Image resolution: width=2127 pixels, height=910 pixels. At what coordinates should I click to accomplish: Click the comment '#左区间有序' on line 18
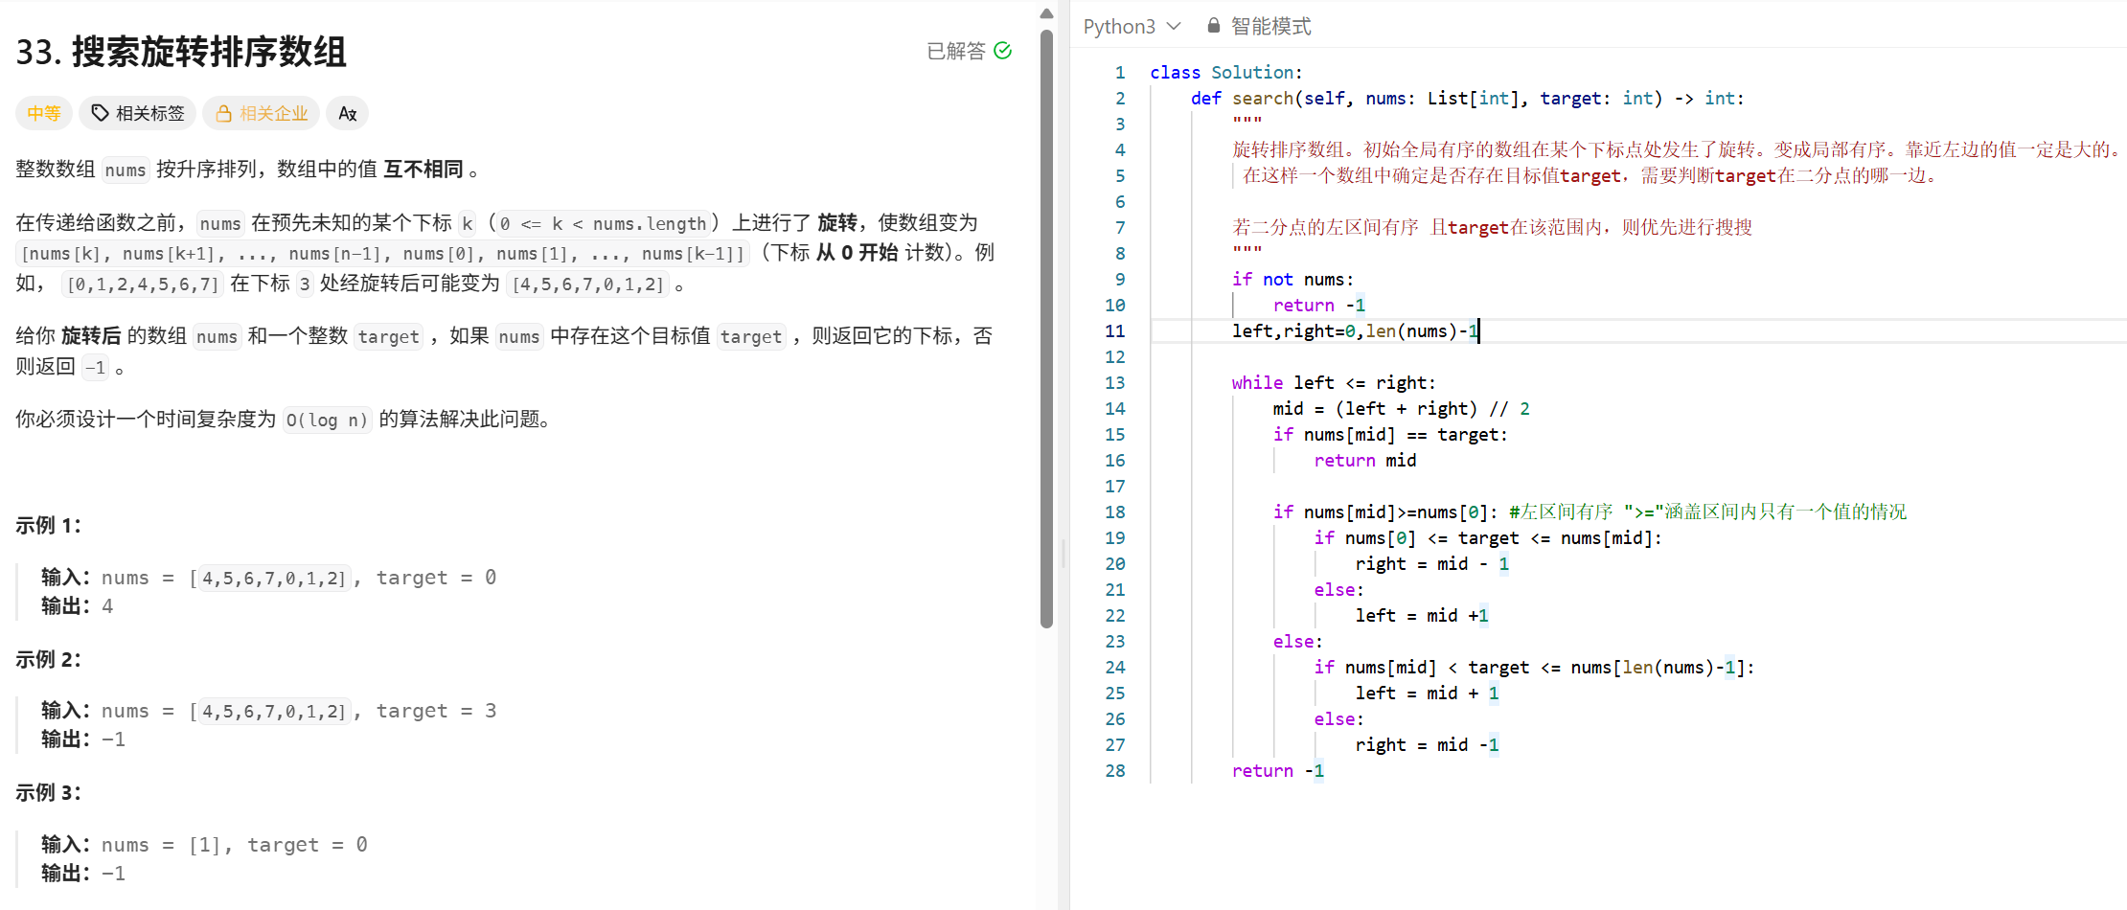pyautogui.click(x=1561, y=512)
